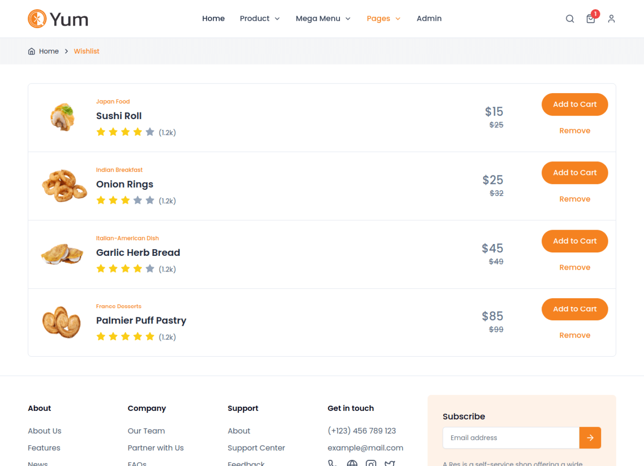This screenshot has height=466, width=644.
Task: Click the Email address input field
Action: coord(511,438)
